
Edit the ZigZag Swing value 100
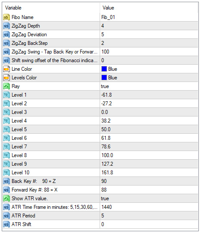pos(105,52)
